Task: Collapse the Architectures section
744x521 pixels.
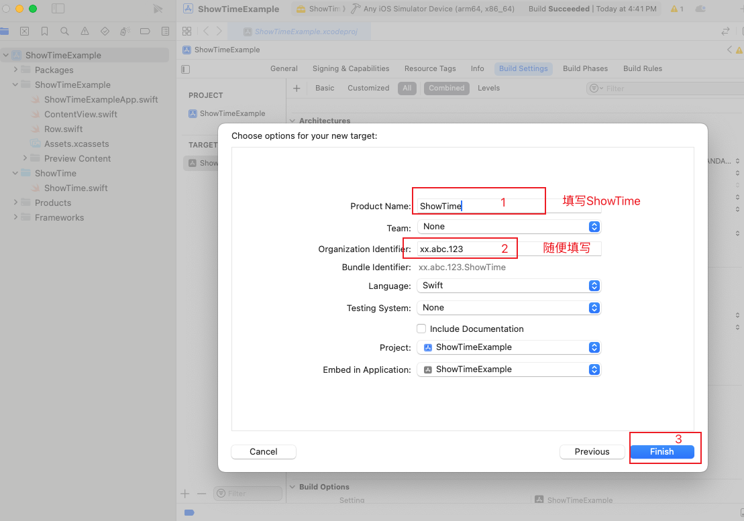Action: 293,121
